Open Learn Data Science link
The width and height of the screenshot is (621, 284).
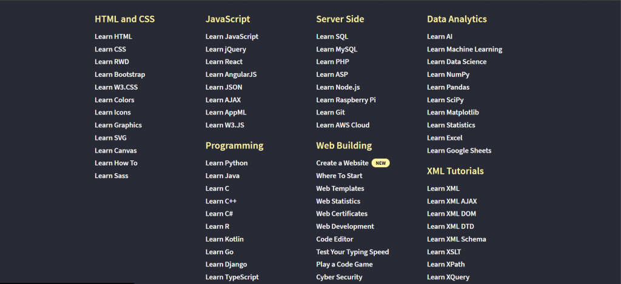click(x=457, y=62)
